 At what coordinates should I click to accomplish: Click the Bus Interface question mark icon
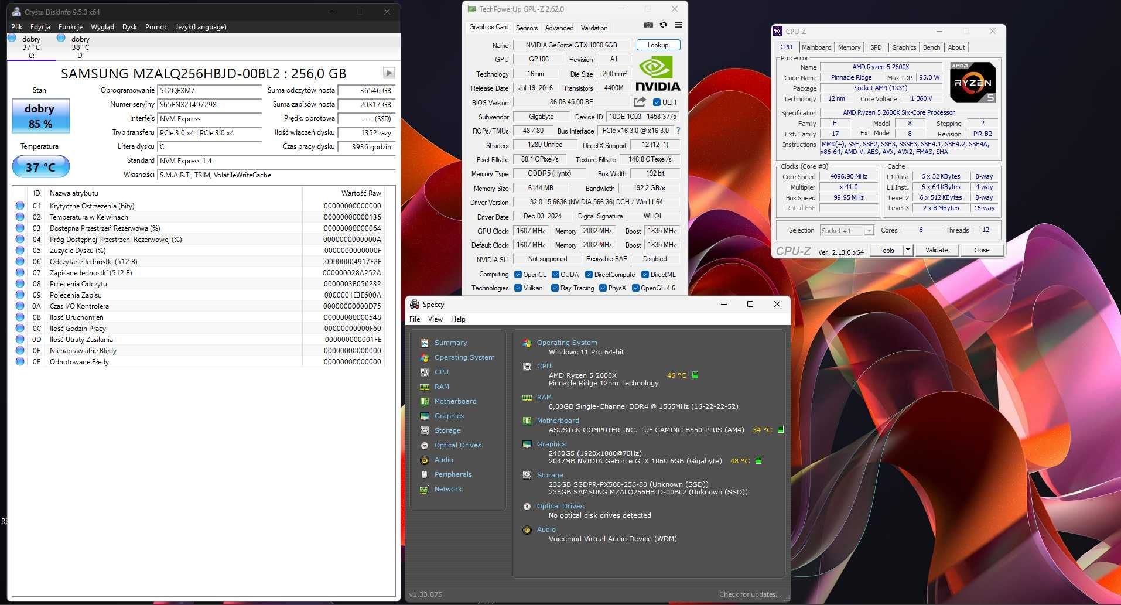678,131
